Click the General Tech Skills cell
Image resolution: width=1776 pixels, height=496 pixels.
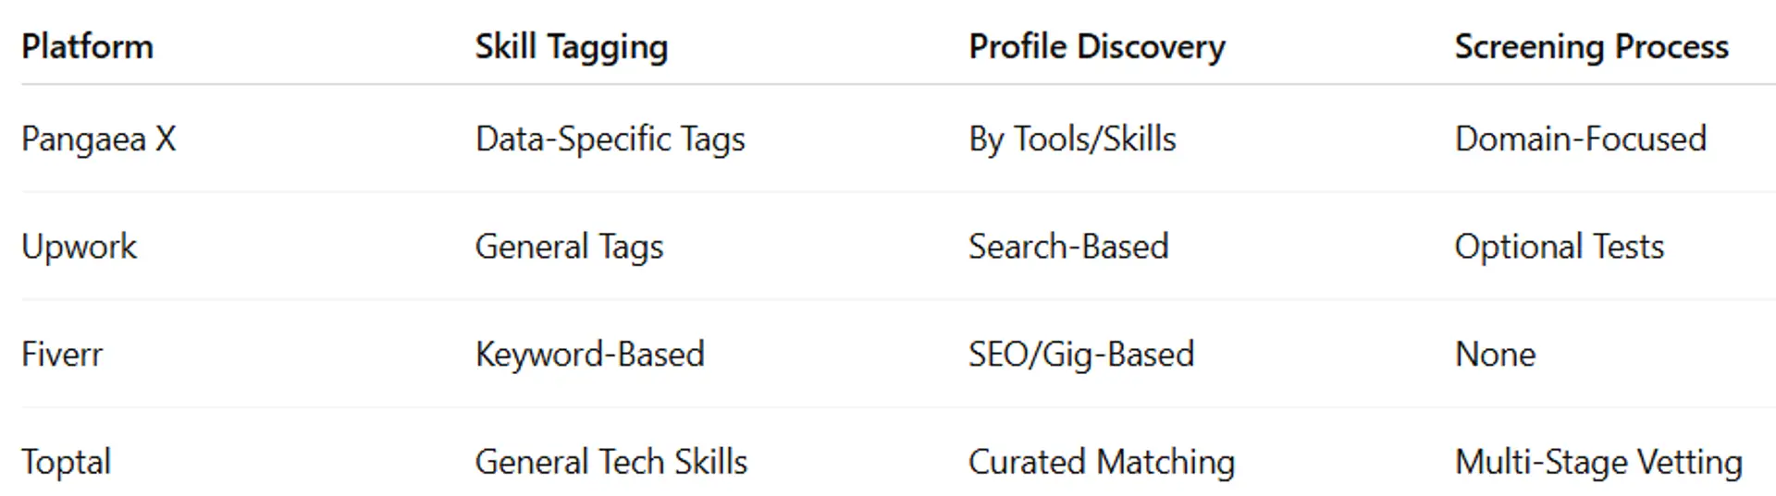coord(610,462)
